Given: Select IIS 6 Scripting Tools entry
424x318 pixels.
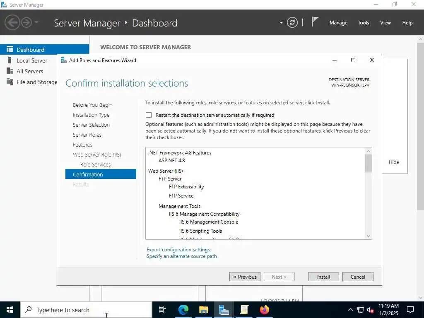Looking at the screenshot, I should coord(201,231).
